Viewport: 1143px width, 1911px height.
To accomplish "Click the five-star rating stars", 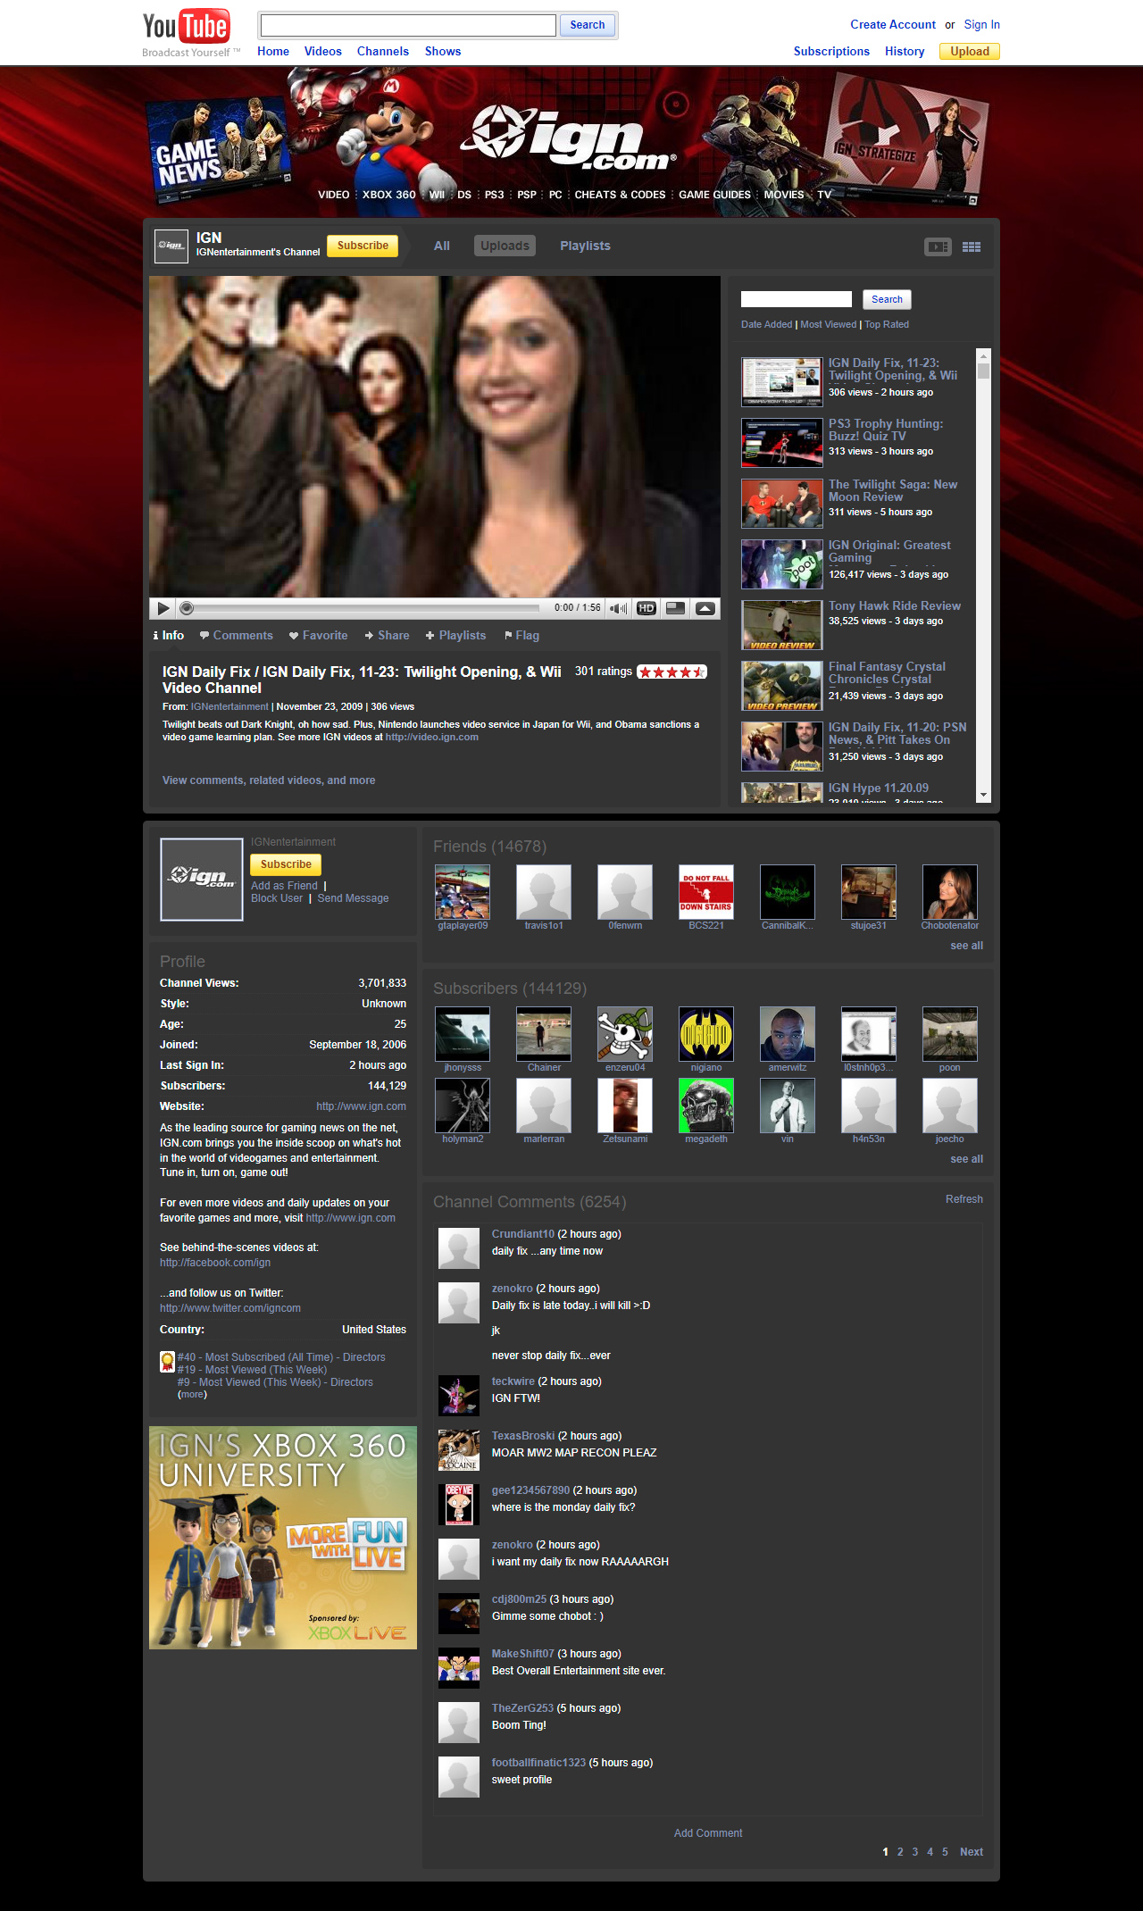I will coord(672,672).
